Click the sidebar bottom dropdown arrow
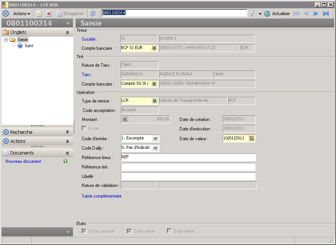 68,232
